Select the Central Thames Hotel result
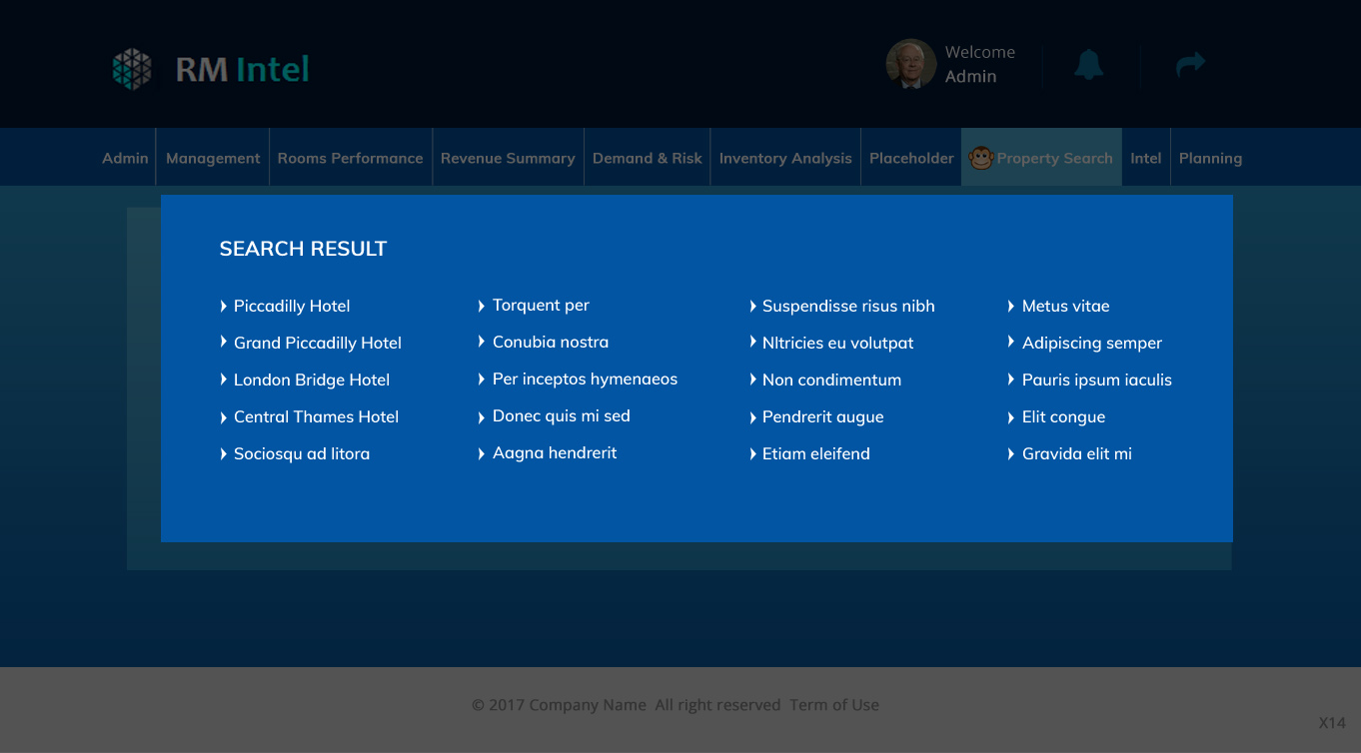The width and height of the screenshot is (1361, 753). point(316,416)
